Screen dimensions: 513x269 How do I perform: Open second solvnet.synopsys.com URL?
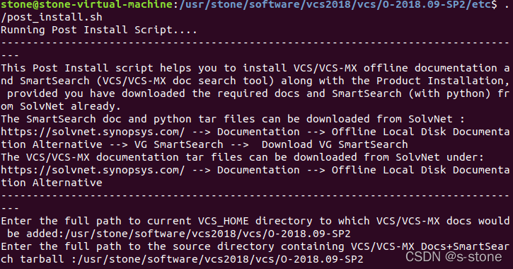(93, 170)
